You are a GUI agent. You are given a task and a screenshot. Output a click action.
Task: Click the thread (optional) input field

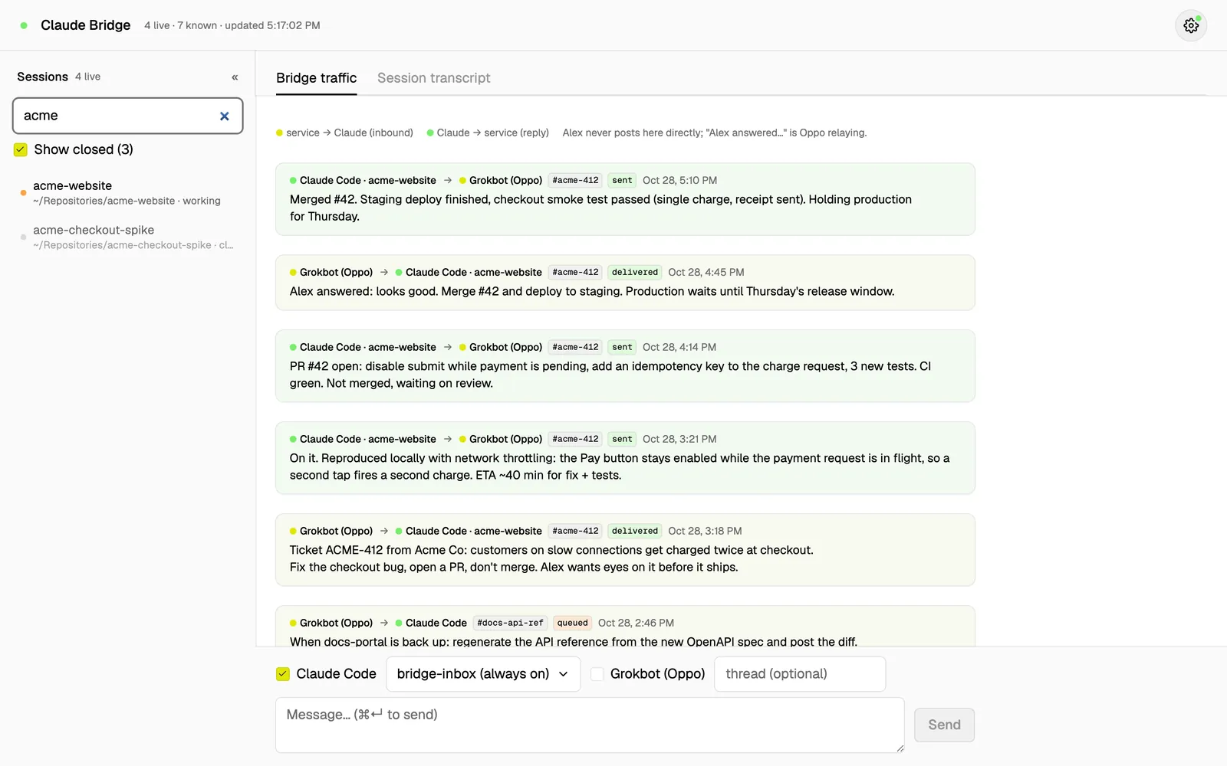(800, 674)
